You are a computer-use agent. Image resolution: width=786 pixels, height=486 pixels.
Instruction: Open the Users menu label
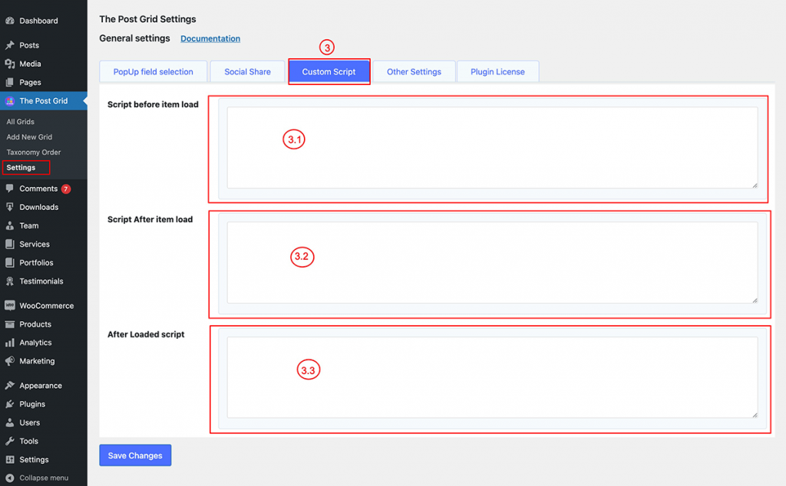[x=30, y=422]
